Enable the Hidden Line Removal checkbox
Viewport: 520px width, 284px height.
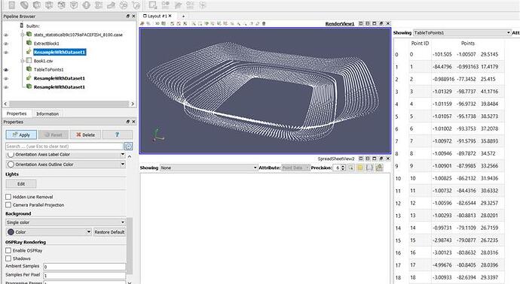[8, 197]
